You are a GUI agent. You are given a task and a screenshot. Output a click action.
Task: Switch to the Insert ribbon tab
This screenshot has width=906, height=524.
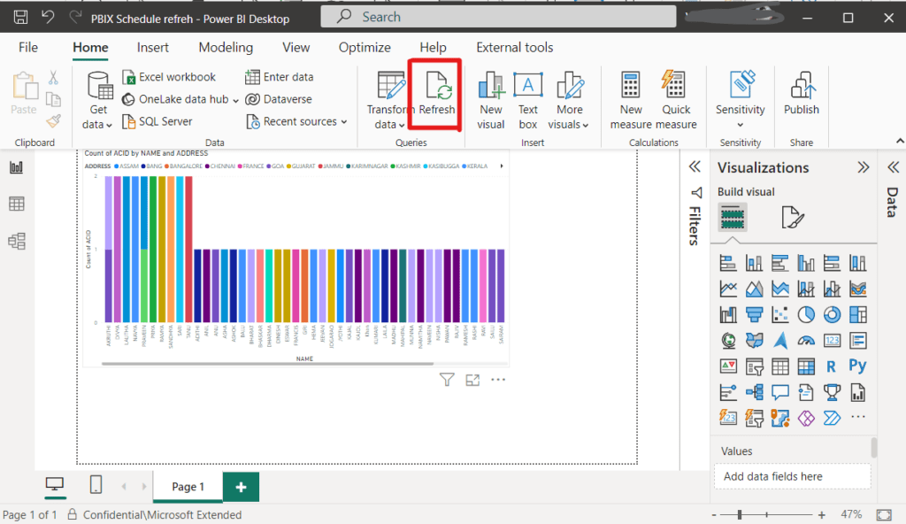152,48
